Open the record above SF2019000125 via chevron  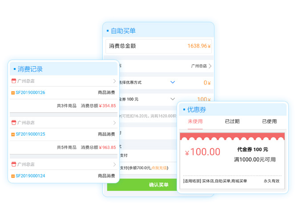(114, 122)
